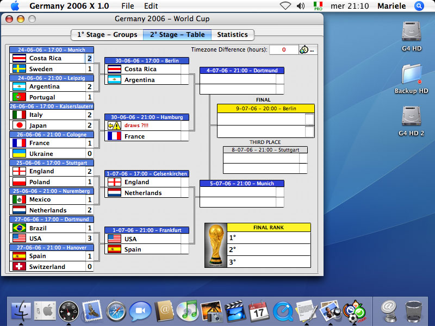Screen dimensions: 435x326
Task: Click the Mexico flag icon
Action: 19,199
